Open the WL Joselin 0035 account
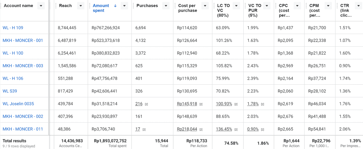The width and height of the screenshot is (363, 149). pos(18,104)
